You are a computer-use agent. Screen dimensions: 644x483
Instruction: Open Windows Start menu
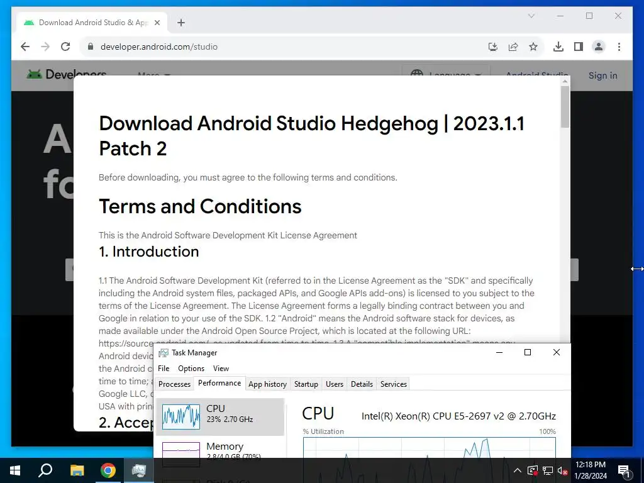(x=15, y=470)
